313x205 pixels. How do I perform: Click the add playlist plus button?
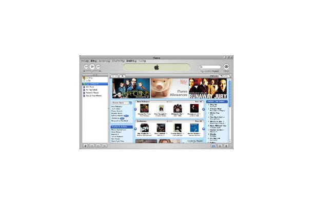coord(85,146)
